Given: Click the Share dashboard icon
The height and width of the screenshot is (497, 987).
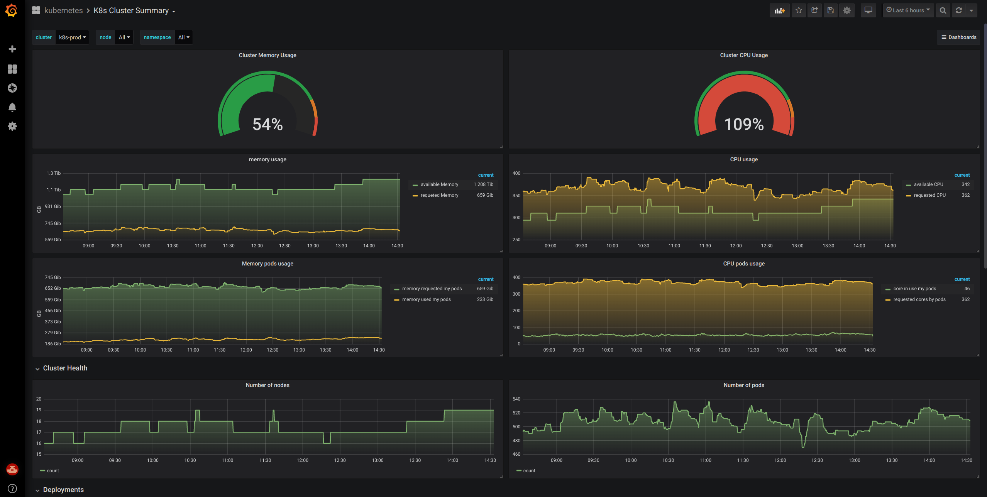Looking at the screenshot, I should pos(814,10).
